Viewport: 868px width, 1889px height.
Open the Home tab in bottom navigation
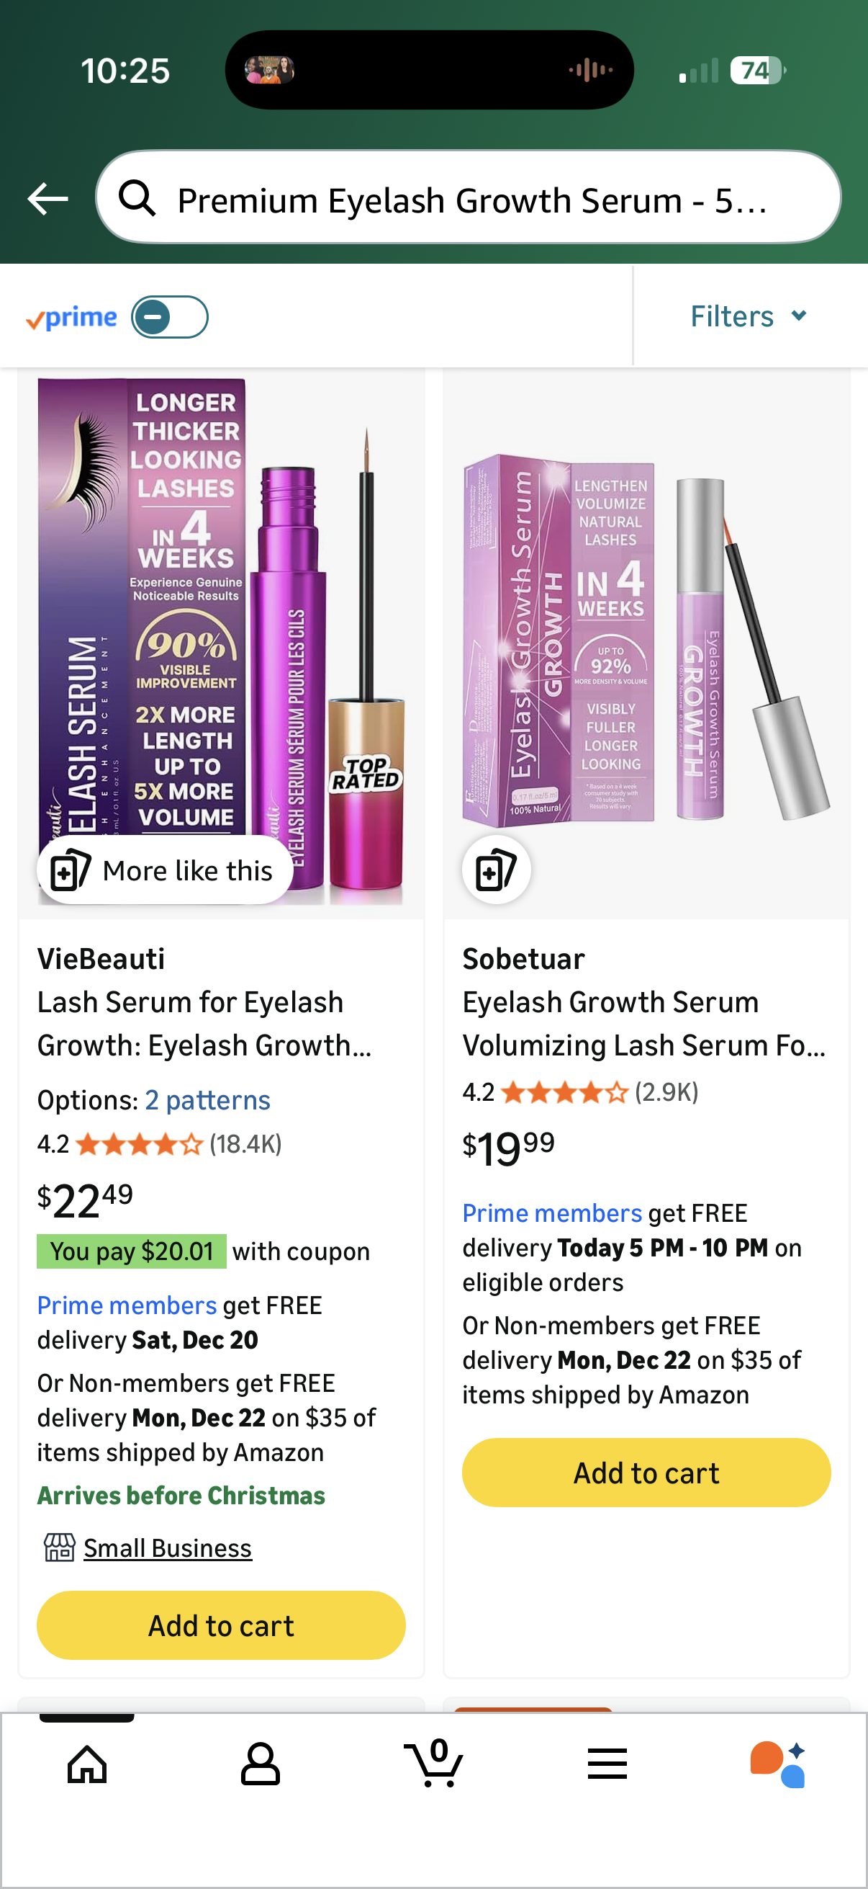pyautogui.click(x=86, y=1764)
